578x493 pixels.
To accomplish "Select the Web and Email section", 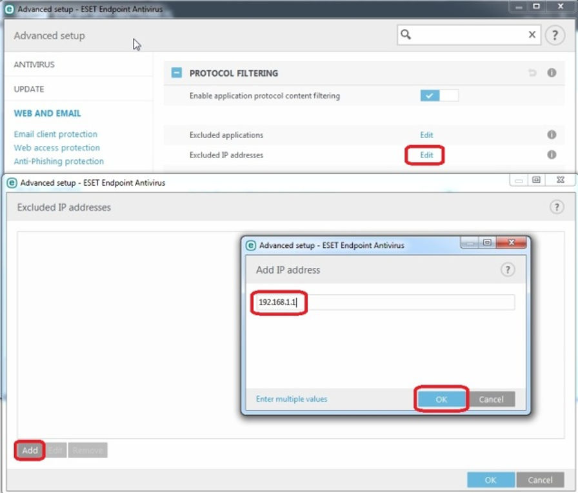I will [x=47, y=113].
